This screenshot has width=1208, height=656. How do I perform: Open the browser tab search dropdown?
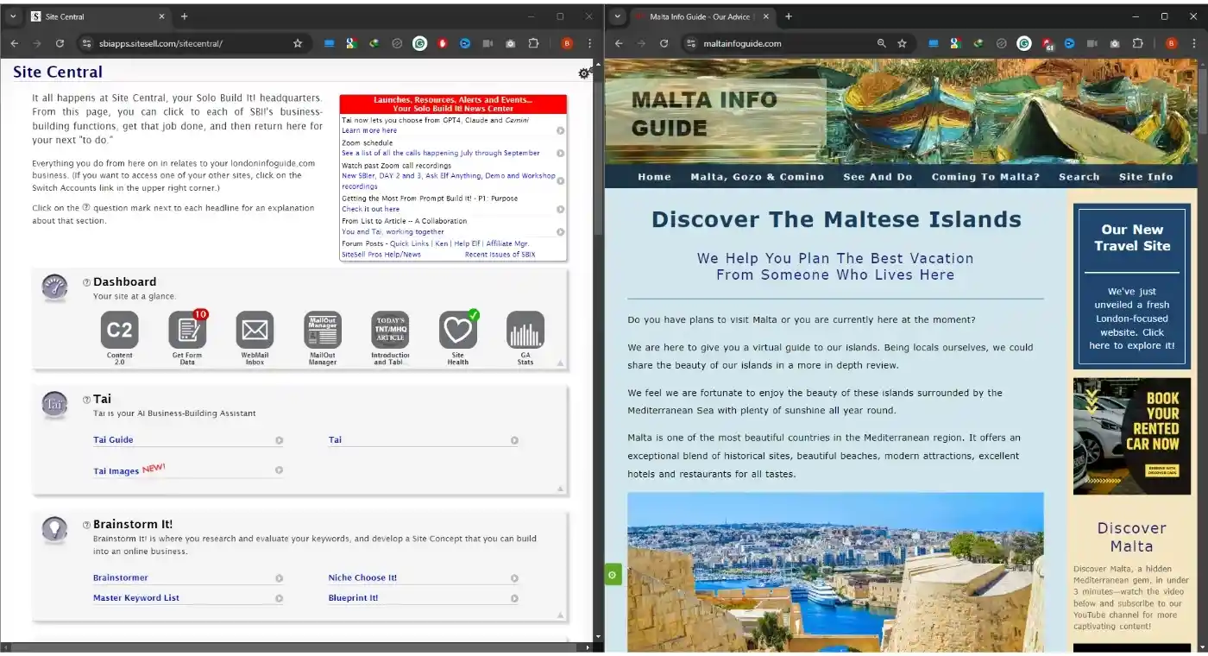point(616,16)
